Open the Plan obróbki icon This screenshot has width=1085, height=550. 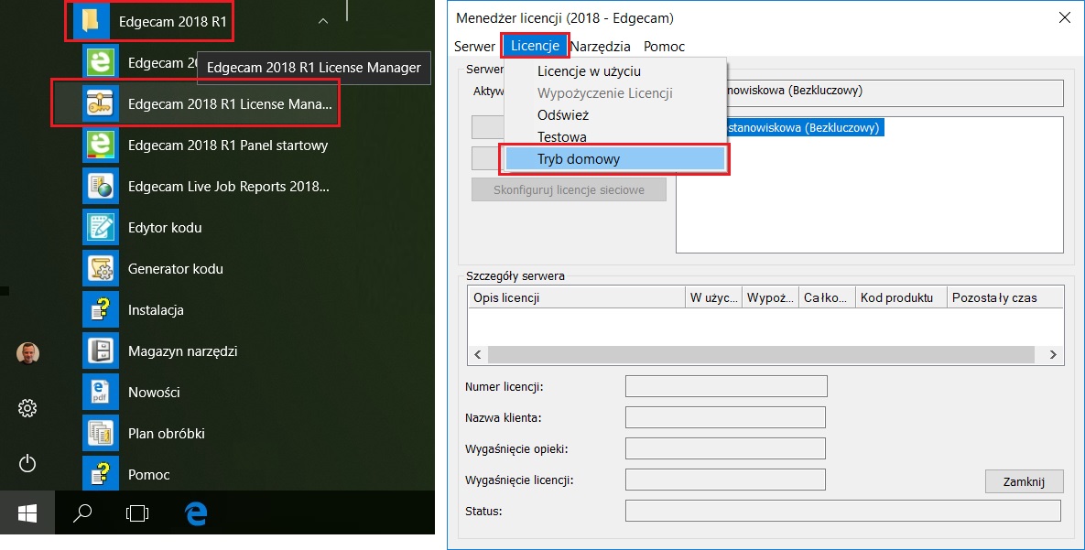pyautogui.click(x=101, y=433)
